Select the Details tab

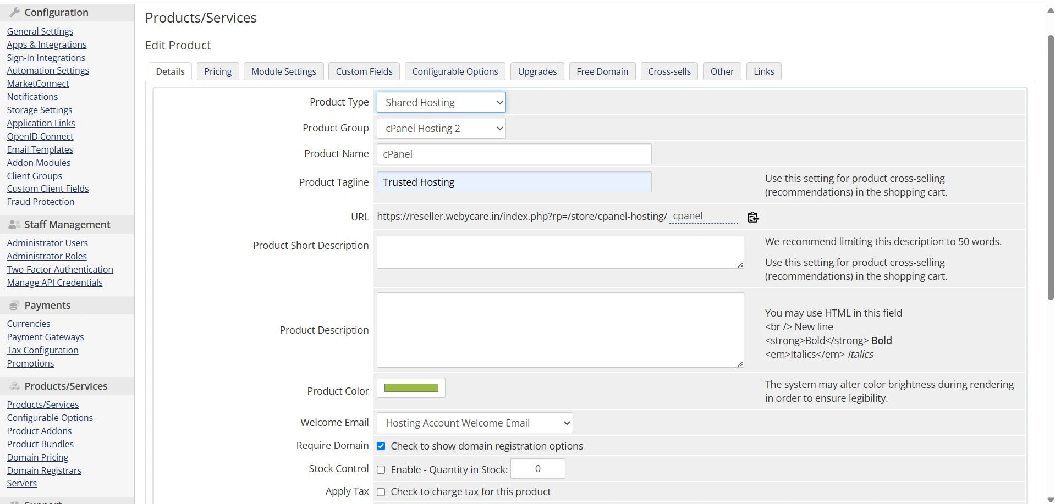[x=171, y=71]
